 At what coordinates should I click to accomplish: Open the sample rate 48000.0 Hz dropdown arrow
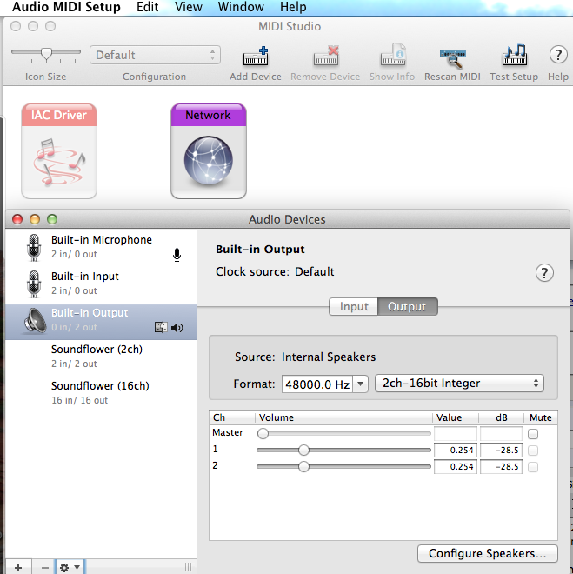tap(361, 384)
